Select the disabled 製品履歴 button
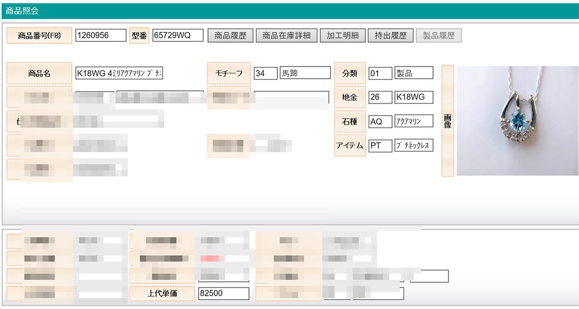The image size is (579, 309). pyautogui.click(x=439, y=35)
